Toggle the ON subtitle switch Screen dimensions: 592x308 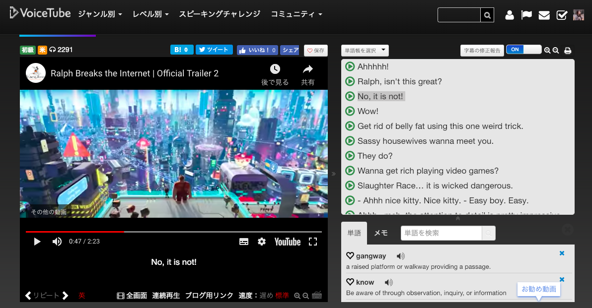pyautogui.click(x=523, y=50)
